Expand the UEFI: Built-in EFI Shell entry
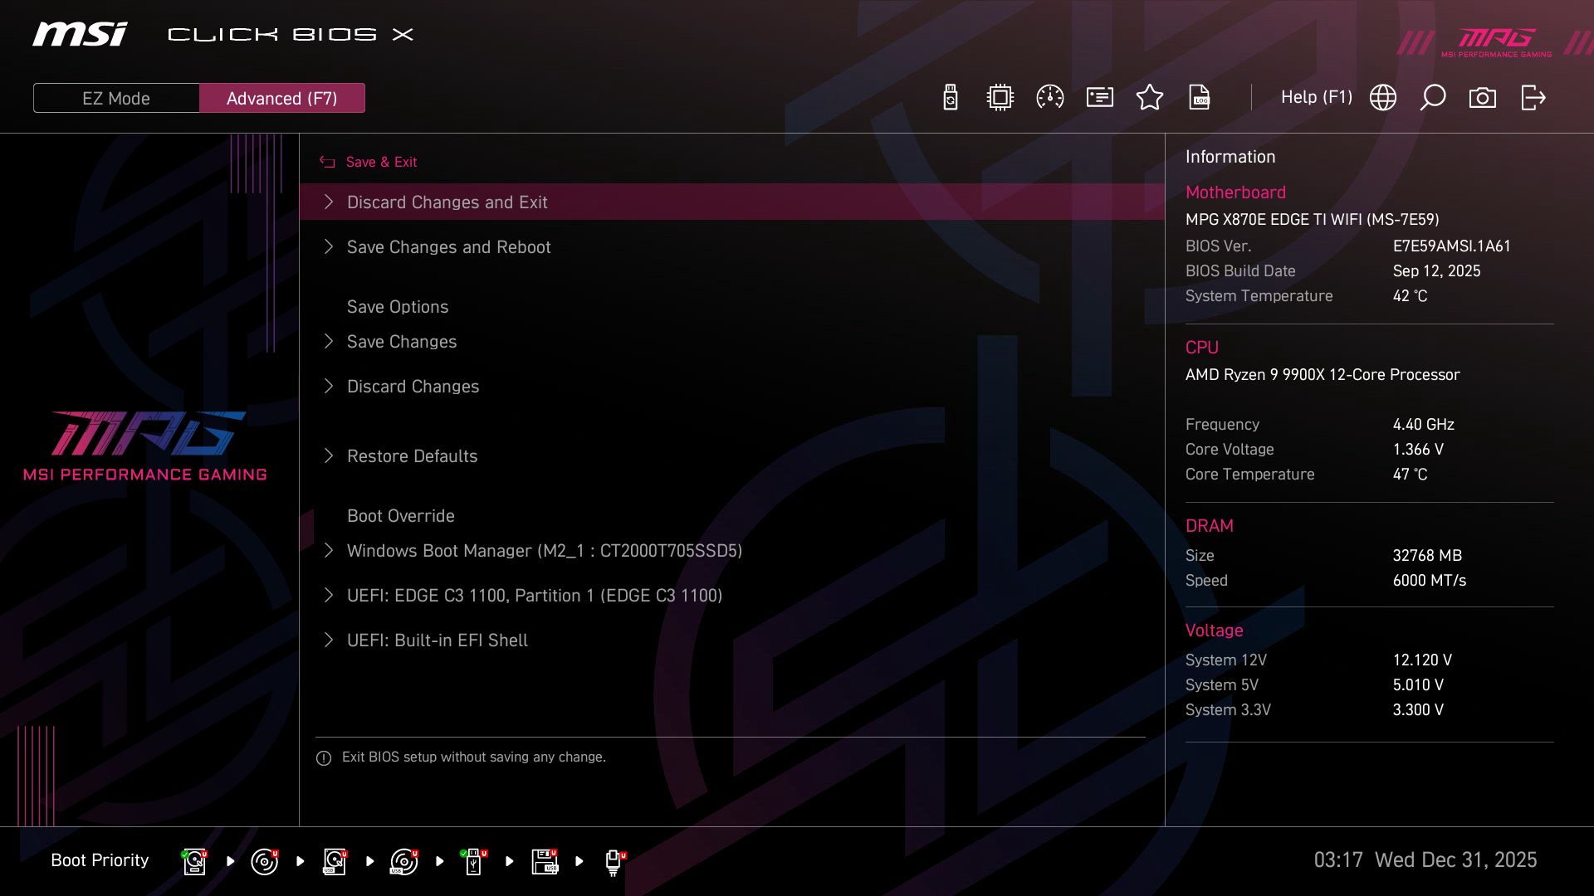1594x896 pixels. tap(436, 640)
